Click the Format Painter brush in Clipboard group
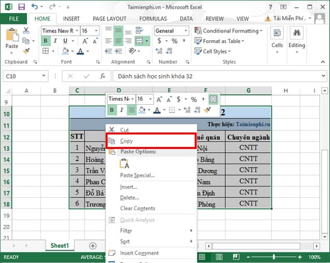The image size is (330, 263). [26, 51]
